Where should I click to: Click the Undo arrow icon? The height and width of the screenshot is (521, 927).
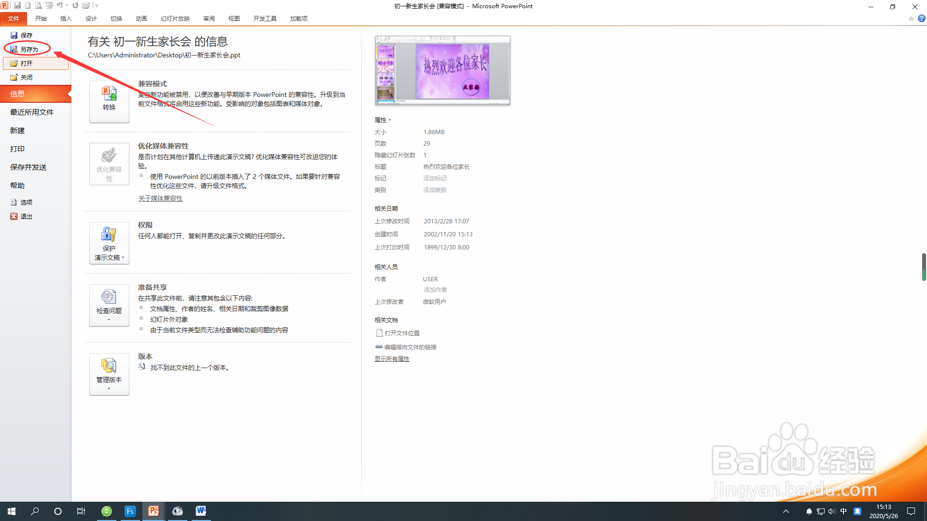point(60,6)
